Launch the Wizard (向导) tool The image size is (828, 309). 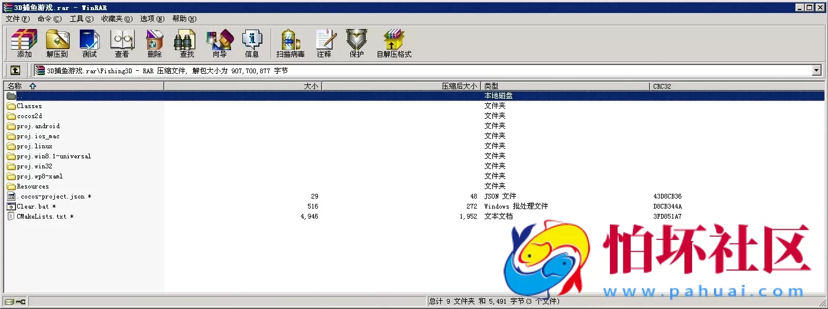(219, 43)
